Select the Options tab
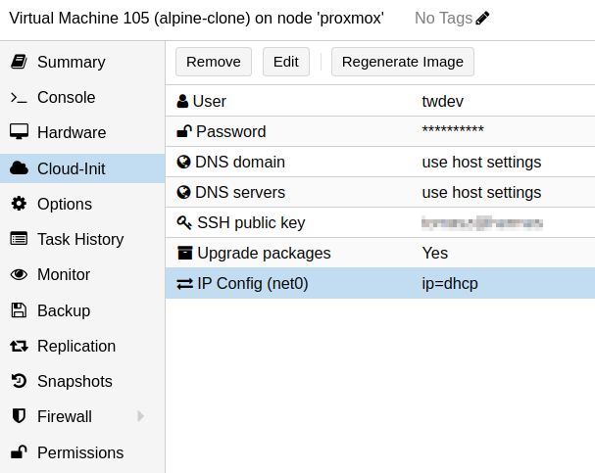This screenshot has height=473, width=595. click(x=82, y=204)
